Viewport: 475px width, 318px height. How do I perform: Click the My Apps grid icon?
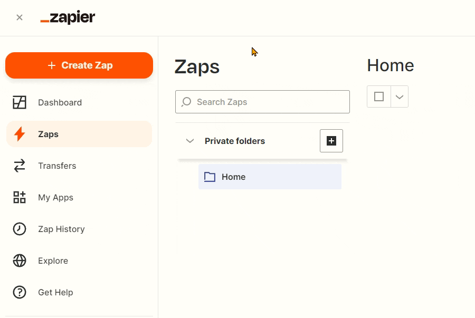(20, 197)
